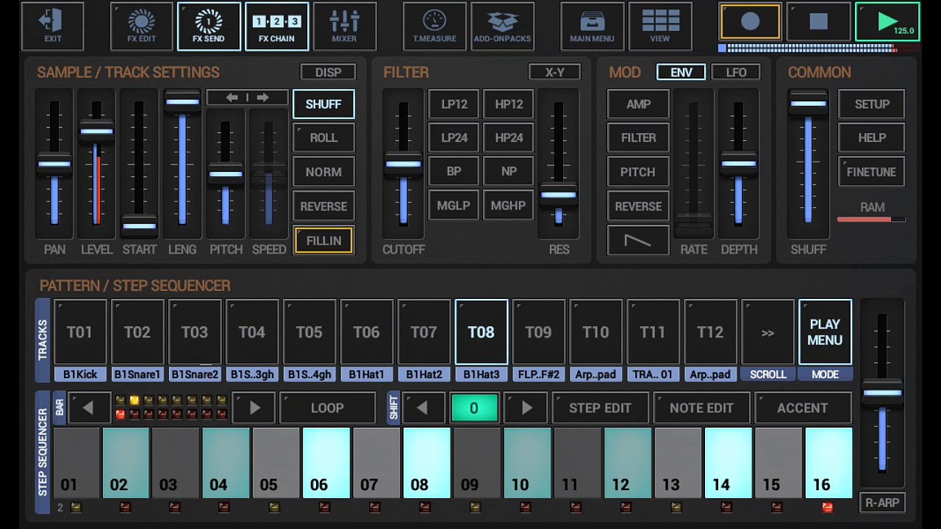Open the FX Chain selector
Viewport: 941px width, 529px height.
coord(276,26)
